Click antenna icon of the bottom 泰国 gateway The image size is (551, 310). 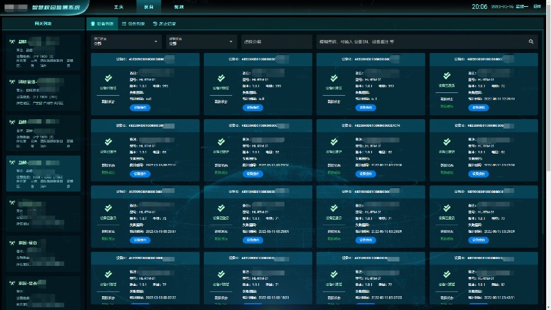click(12, 283)
